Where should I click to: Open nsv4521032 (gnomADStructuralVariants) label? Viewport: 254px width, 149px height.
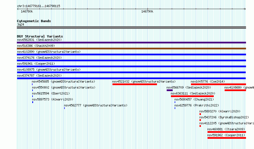(144, 81)
